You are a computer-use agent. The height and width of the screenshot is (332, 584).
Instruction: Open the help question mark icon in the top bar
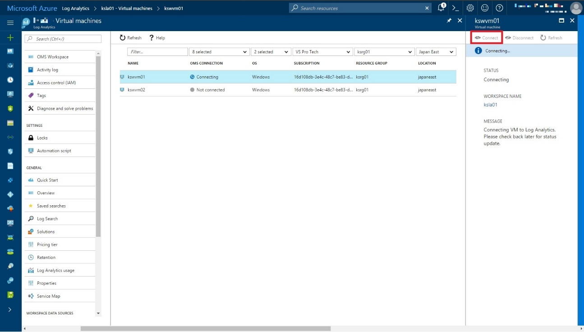tap(499, 8)
